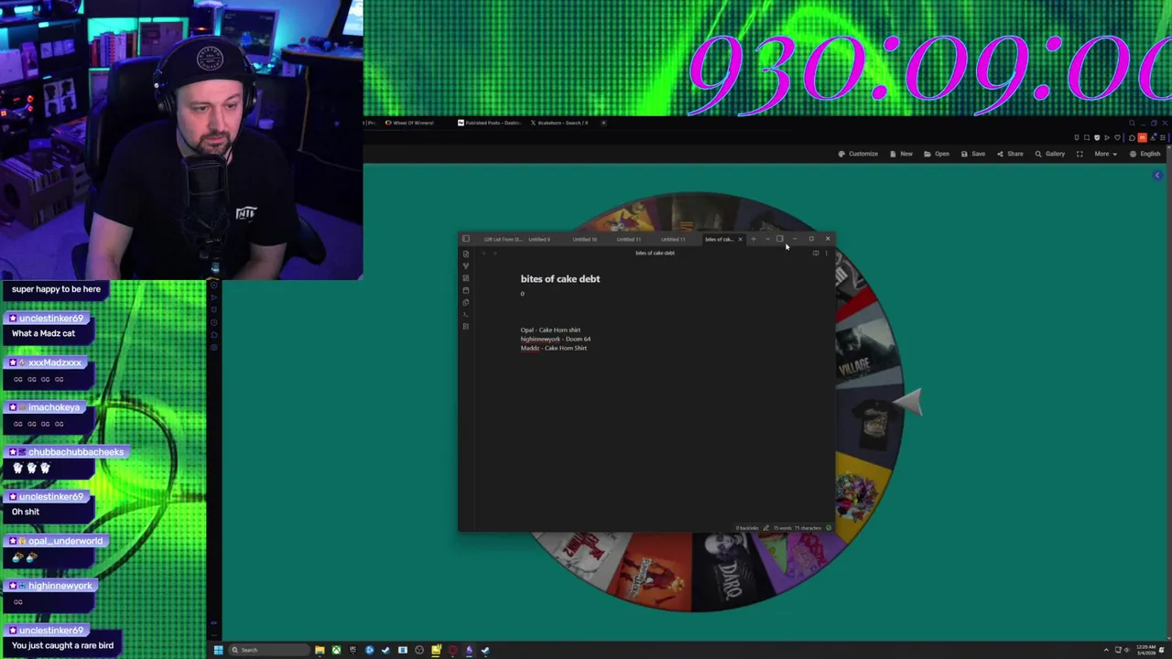Expand the More dropdown in wheel toolbar
This screenshot has height=659, width=1172.
tap(1105, 154)
